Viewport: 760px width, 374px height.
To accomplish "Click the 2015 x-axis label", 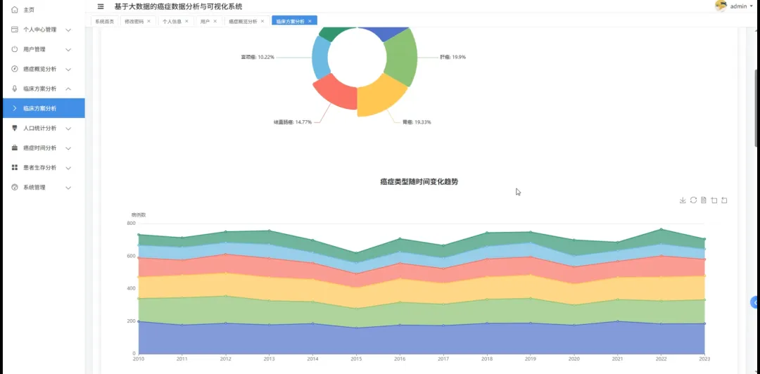I will tap(356, 359).
